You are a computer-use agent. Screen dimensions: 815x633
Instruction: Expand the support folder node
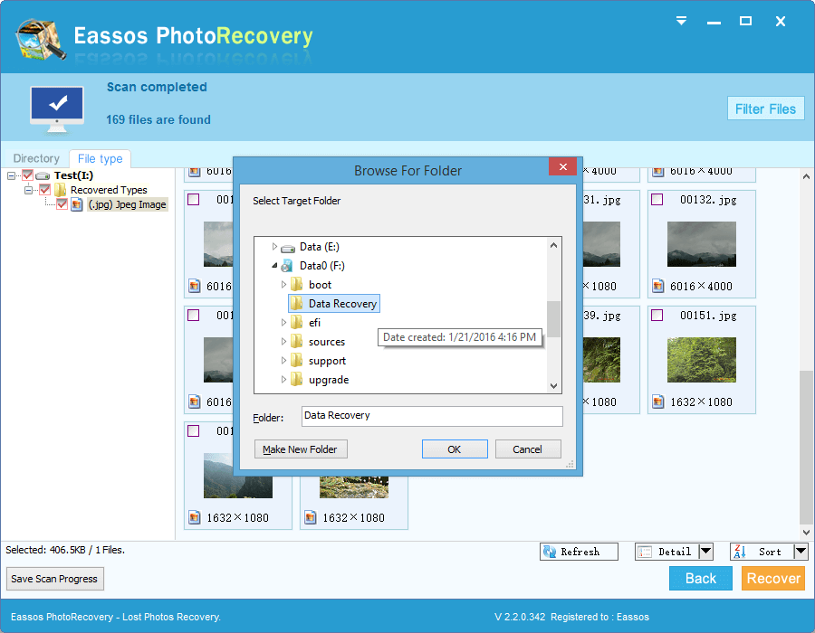(283, 361)
